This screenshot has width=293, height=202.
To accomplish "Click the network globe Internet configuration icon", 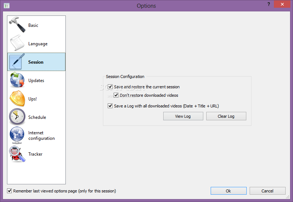I will click(17, 135).
